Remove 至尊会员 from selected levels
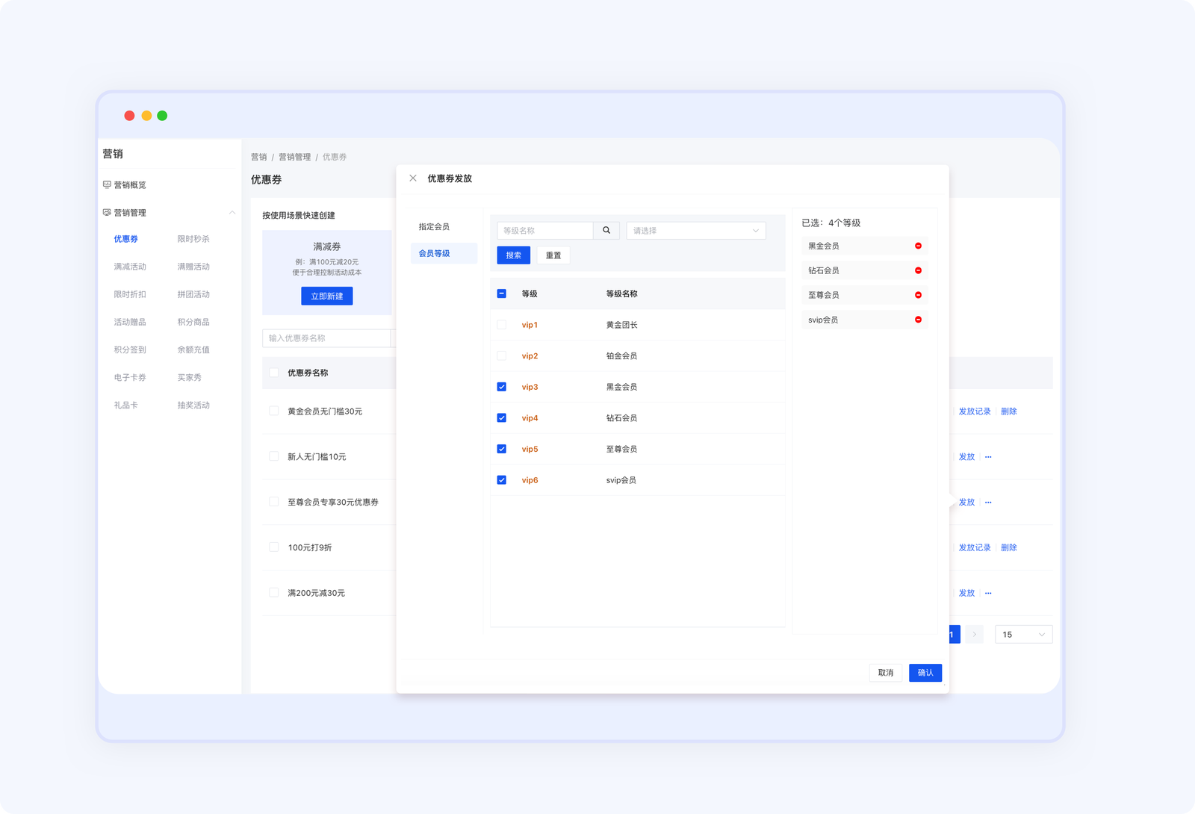 coord(918,295)
